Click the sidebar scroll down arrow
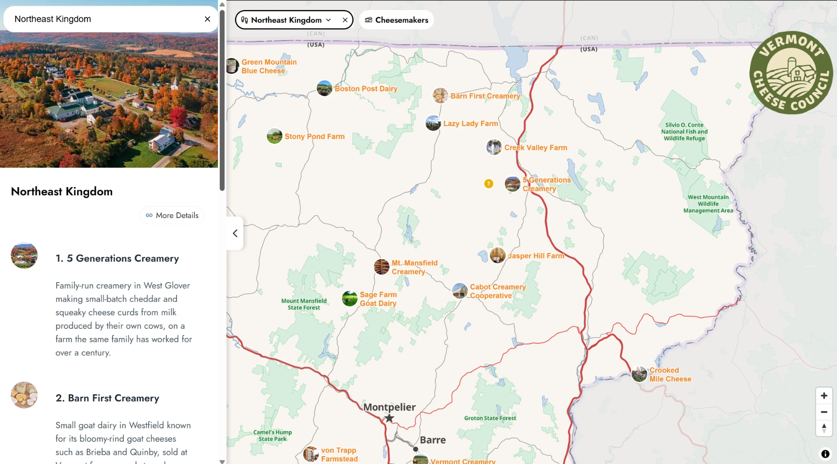 [x=222, y=461]
